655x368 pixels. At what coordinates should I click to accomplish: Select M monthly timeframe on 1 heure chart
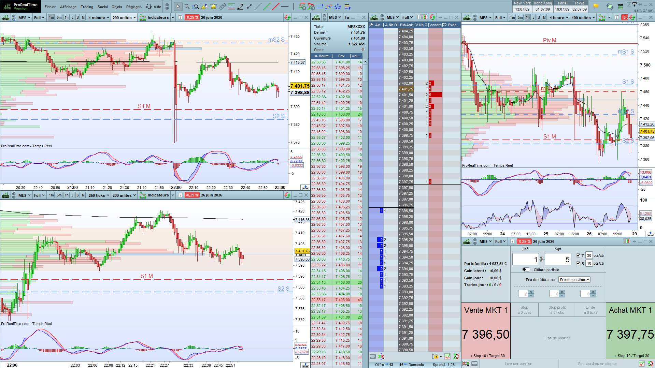(544, 17)
